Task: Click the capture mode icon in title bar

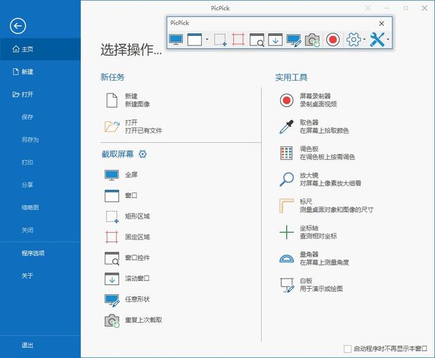Action: tap(368, 8)
